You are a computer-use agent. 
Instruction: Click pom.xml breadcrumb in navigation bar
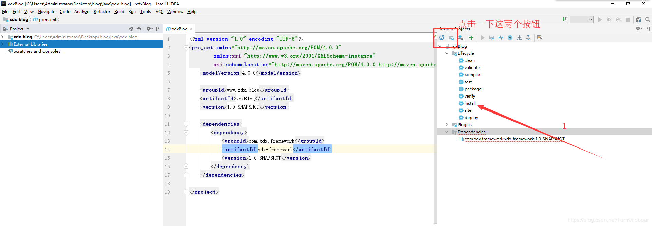tap(44, 20)
